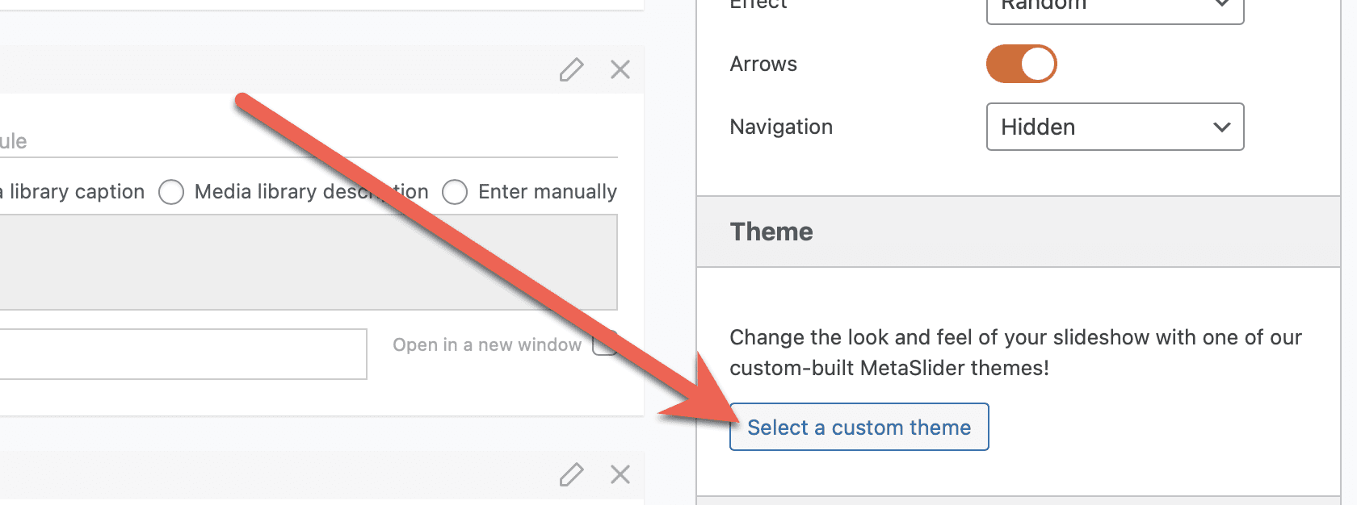Screen dimensions: 1357x505
Task: Click inside the large caption text area
Action: click(307, 262)
